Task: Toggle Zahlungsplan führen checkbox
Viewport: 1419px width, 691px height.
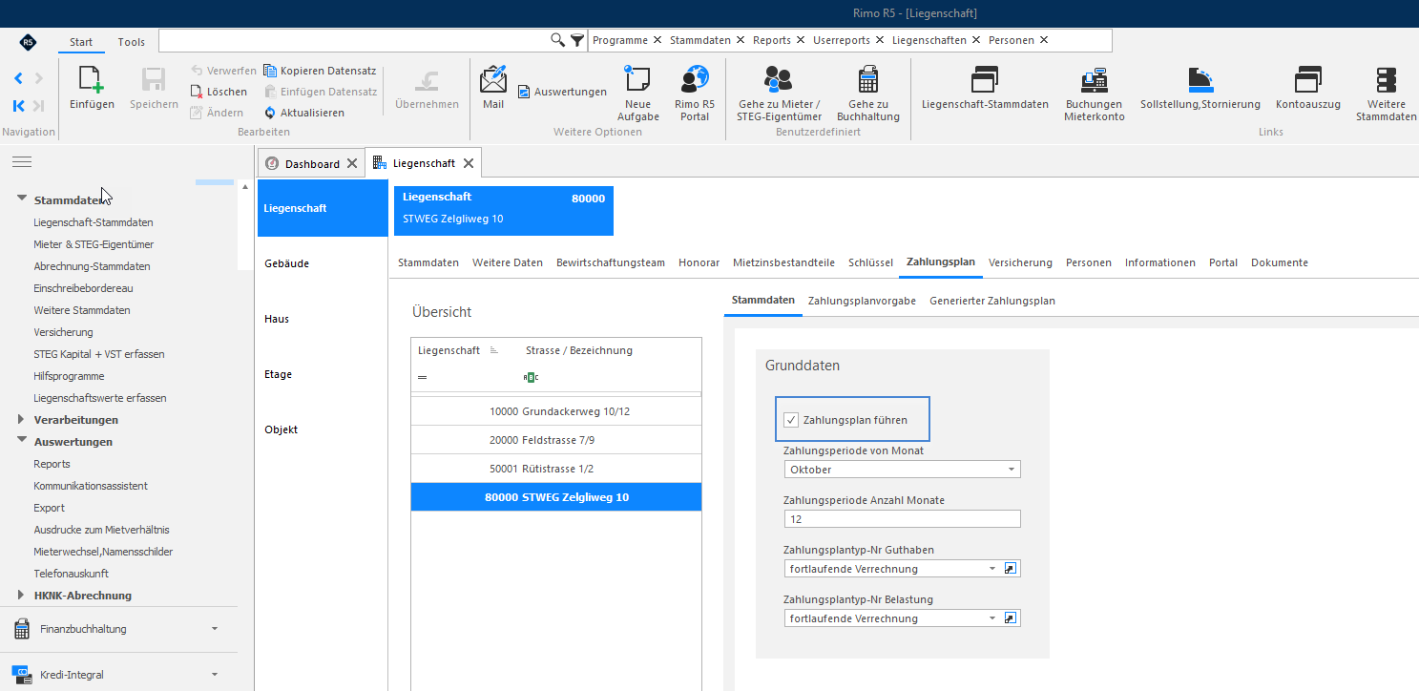Action: click(791, 420)
